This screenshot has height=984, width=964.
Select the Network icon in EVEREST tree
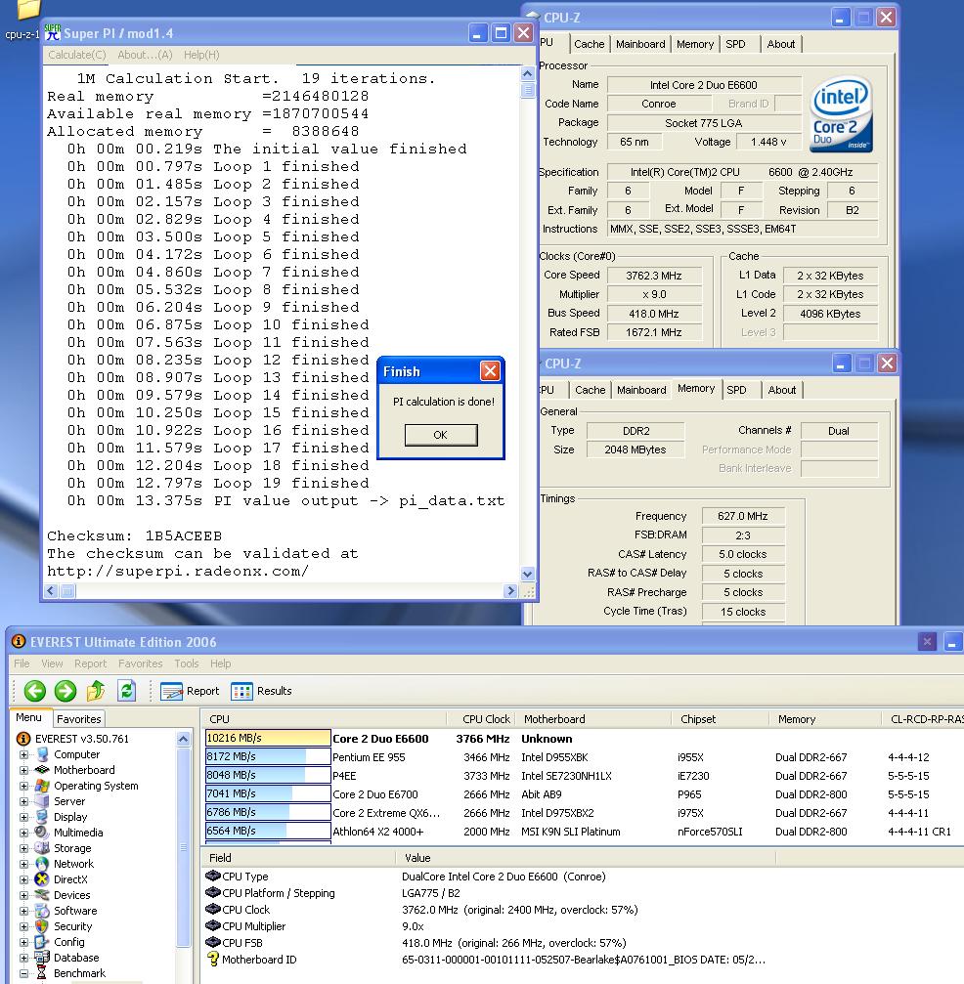[42, 864]
